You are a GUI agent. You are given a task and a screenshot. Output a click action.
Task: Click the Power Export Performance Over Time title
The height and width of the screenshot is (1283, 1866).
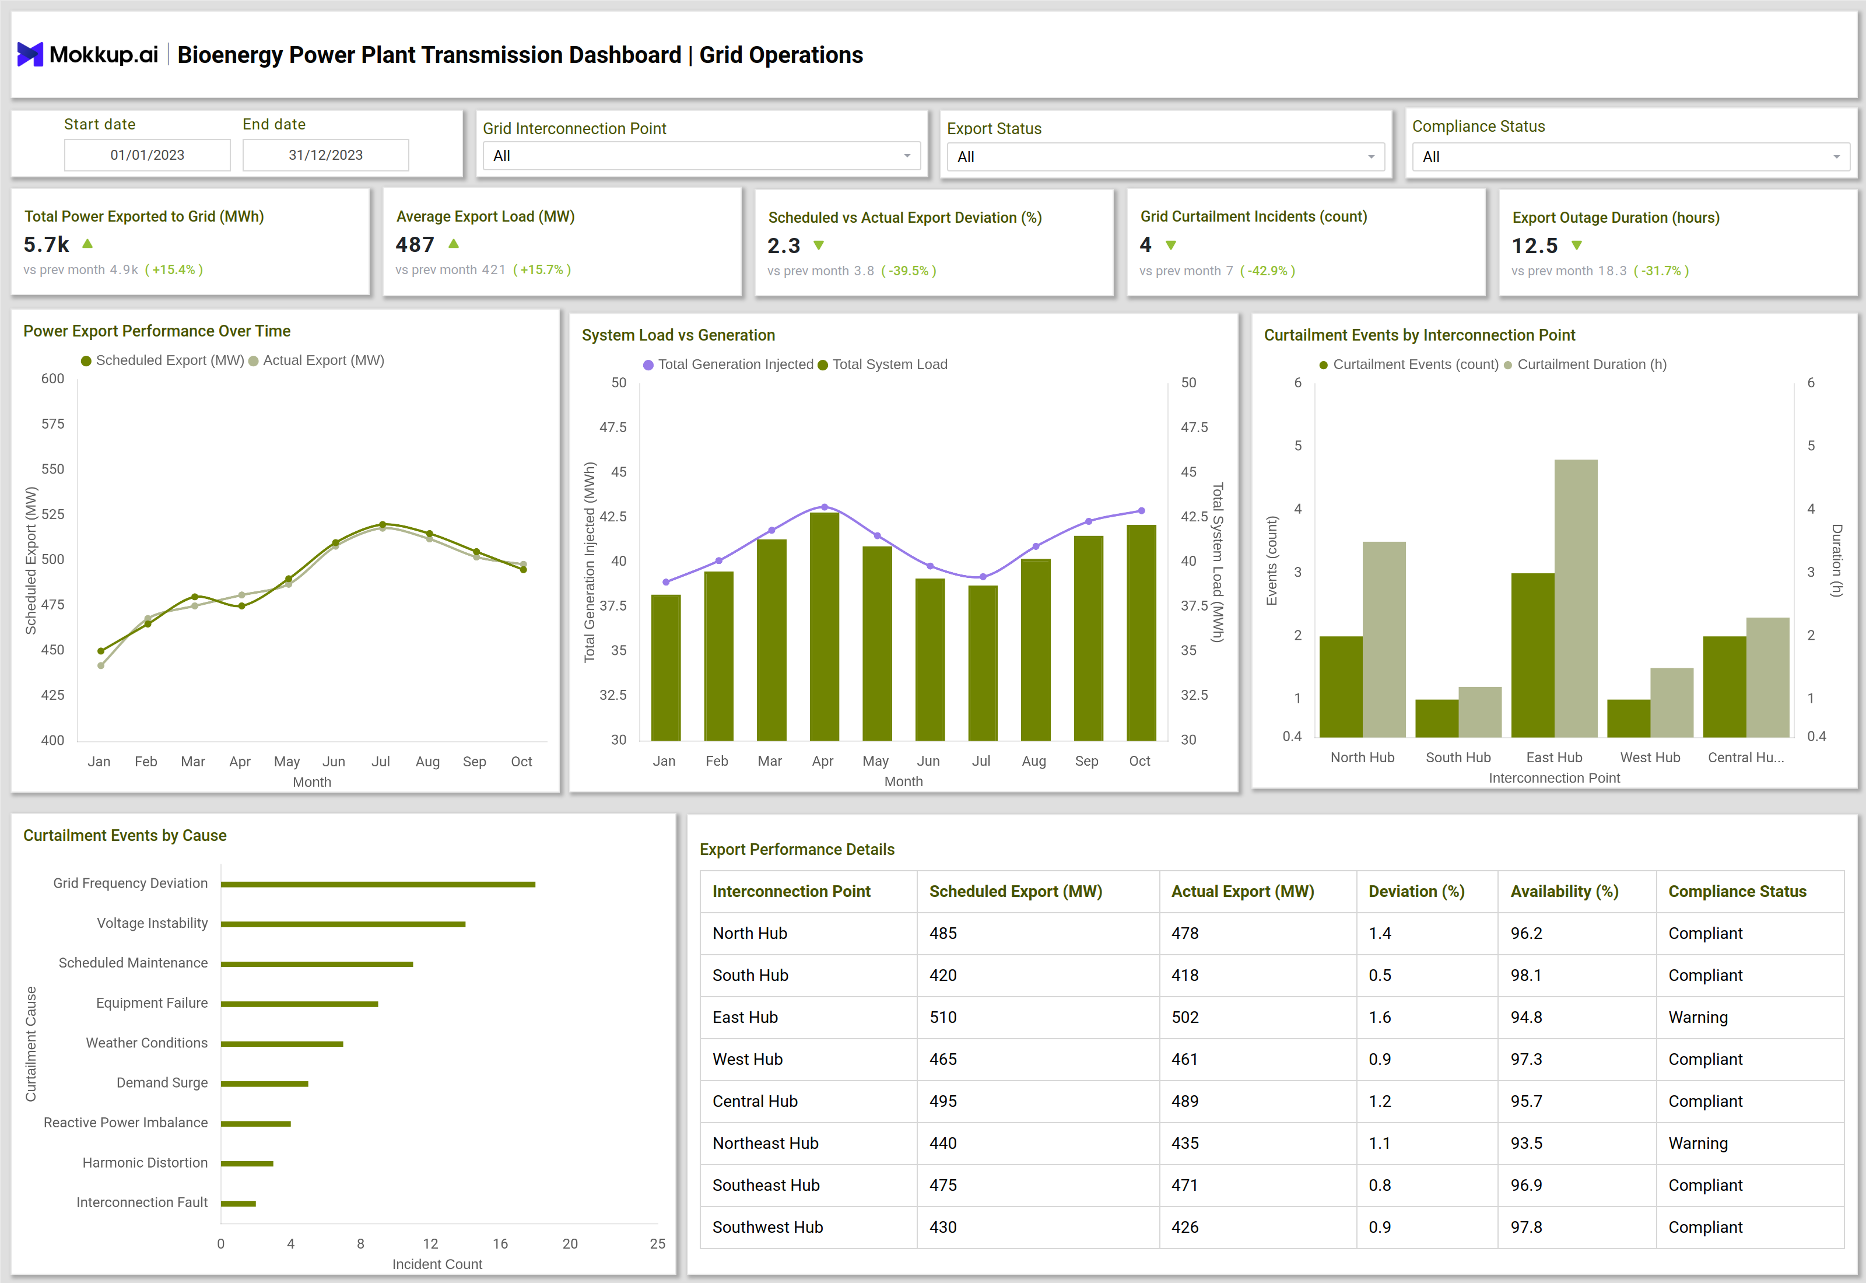(157, 331)
